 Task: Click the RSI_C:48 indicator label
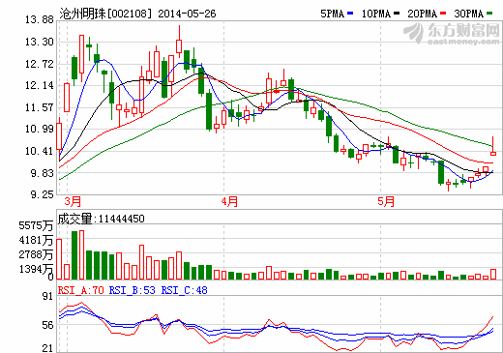[185, 290]
